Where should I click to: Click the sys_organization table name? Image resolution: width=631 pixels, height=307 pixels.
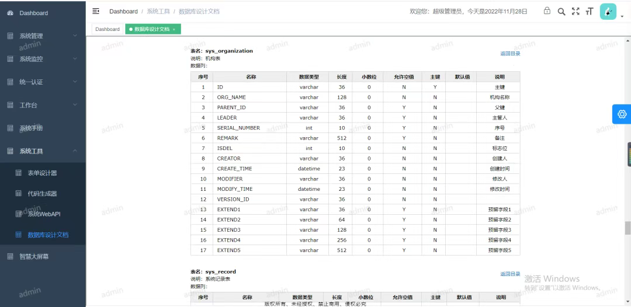tap(229, 51)
